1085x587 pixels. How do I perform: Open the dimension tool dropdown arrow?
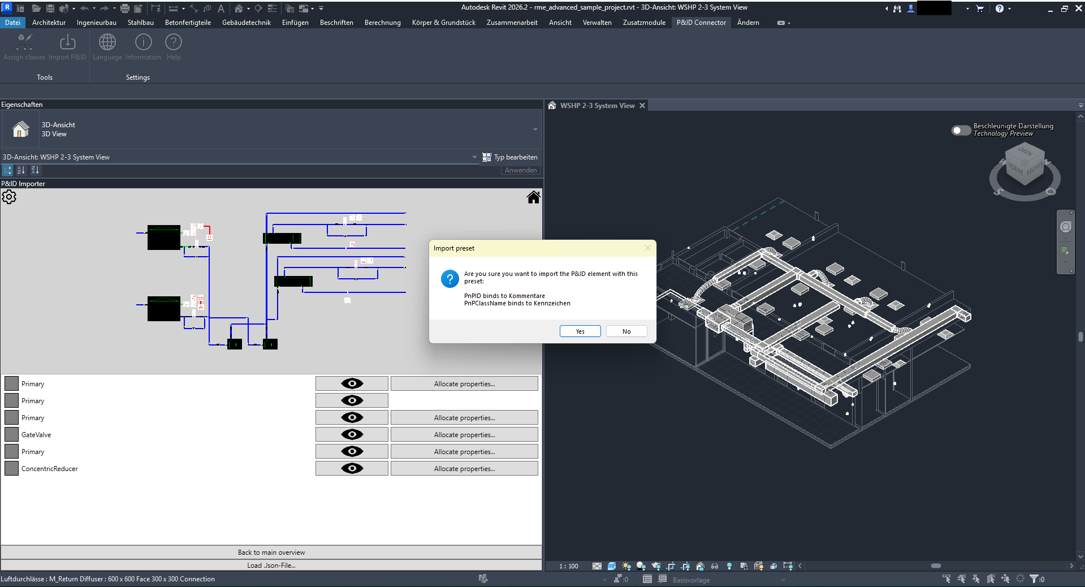[184, 8]
